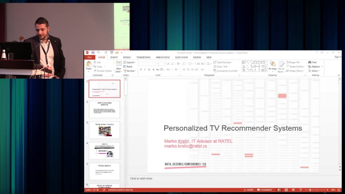The image size is (345, 194).
Task: Click the Redo/Repeat icon
Action: [x=106, y=53]
